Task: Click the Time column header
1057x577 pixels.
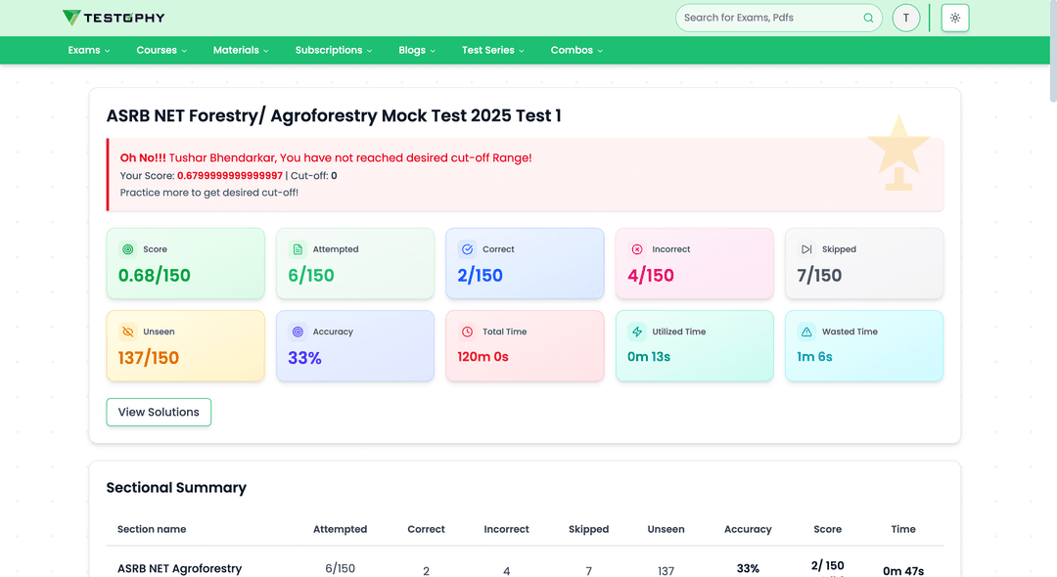Action: [903, 529]
